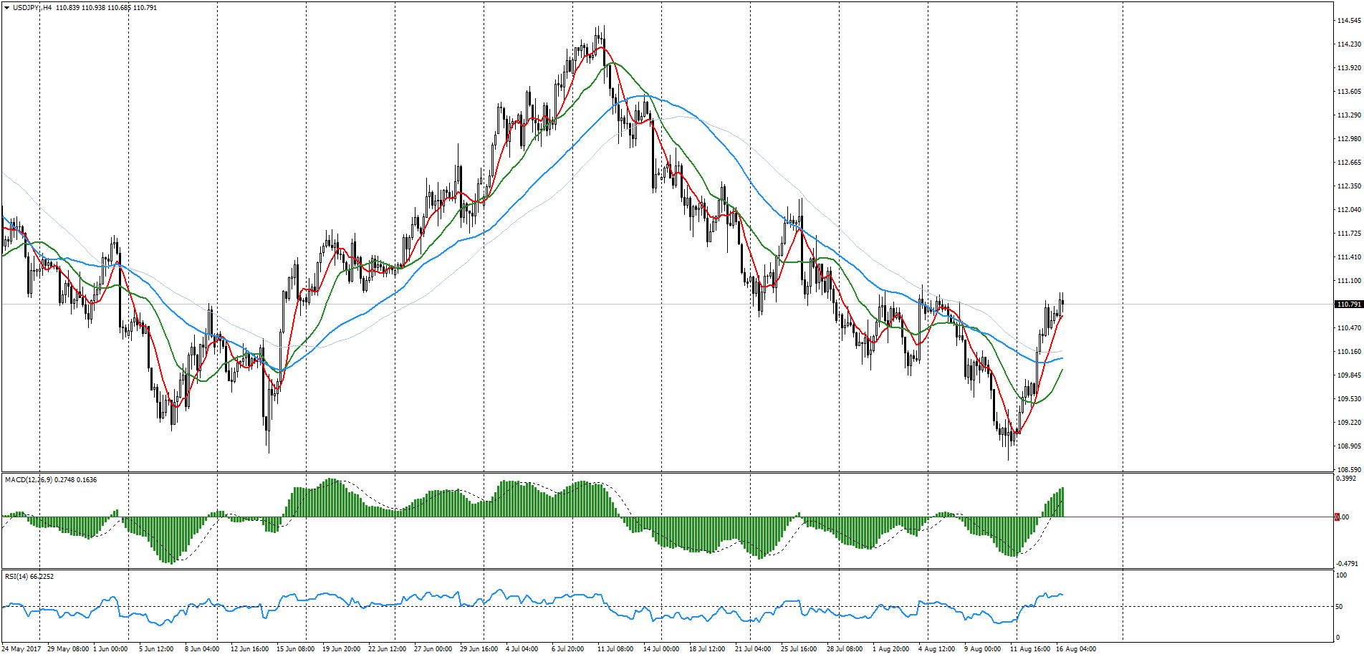Click the 11 Jul 08:00 time label
Screen dimensions: 1364x657
point(615,649)
